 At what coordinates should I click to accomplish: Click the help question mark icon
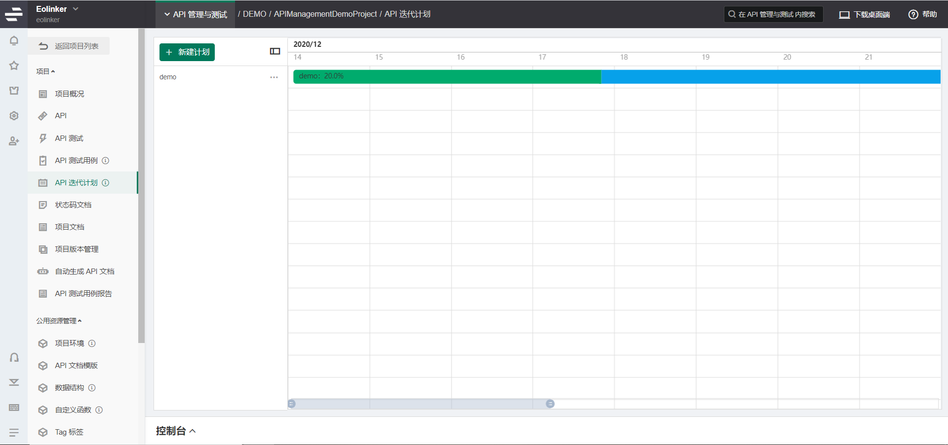pyautogui.click(x=913, y=14)
